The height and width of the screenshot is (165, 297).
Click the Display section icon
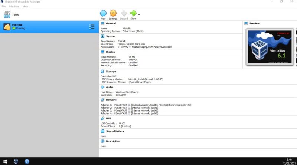pos(102,52)
